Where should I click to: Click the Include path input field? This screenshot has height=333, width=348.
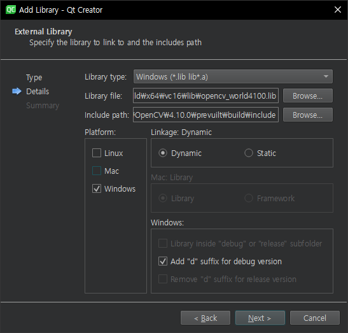pyautogui.click(x=205, y=115)
